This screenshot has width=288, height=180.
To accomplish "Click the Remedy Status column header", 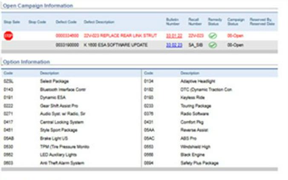I will 215,22.
